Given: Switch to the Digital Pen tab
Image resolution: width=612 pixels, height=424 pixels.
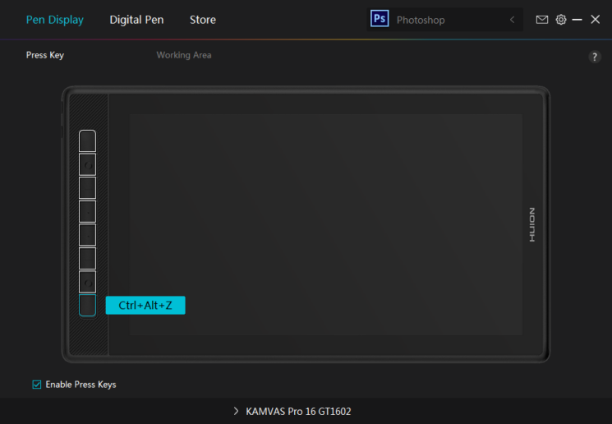Looking at the screenshot, I should pyautogui.click(x=136, y=20).
